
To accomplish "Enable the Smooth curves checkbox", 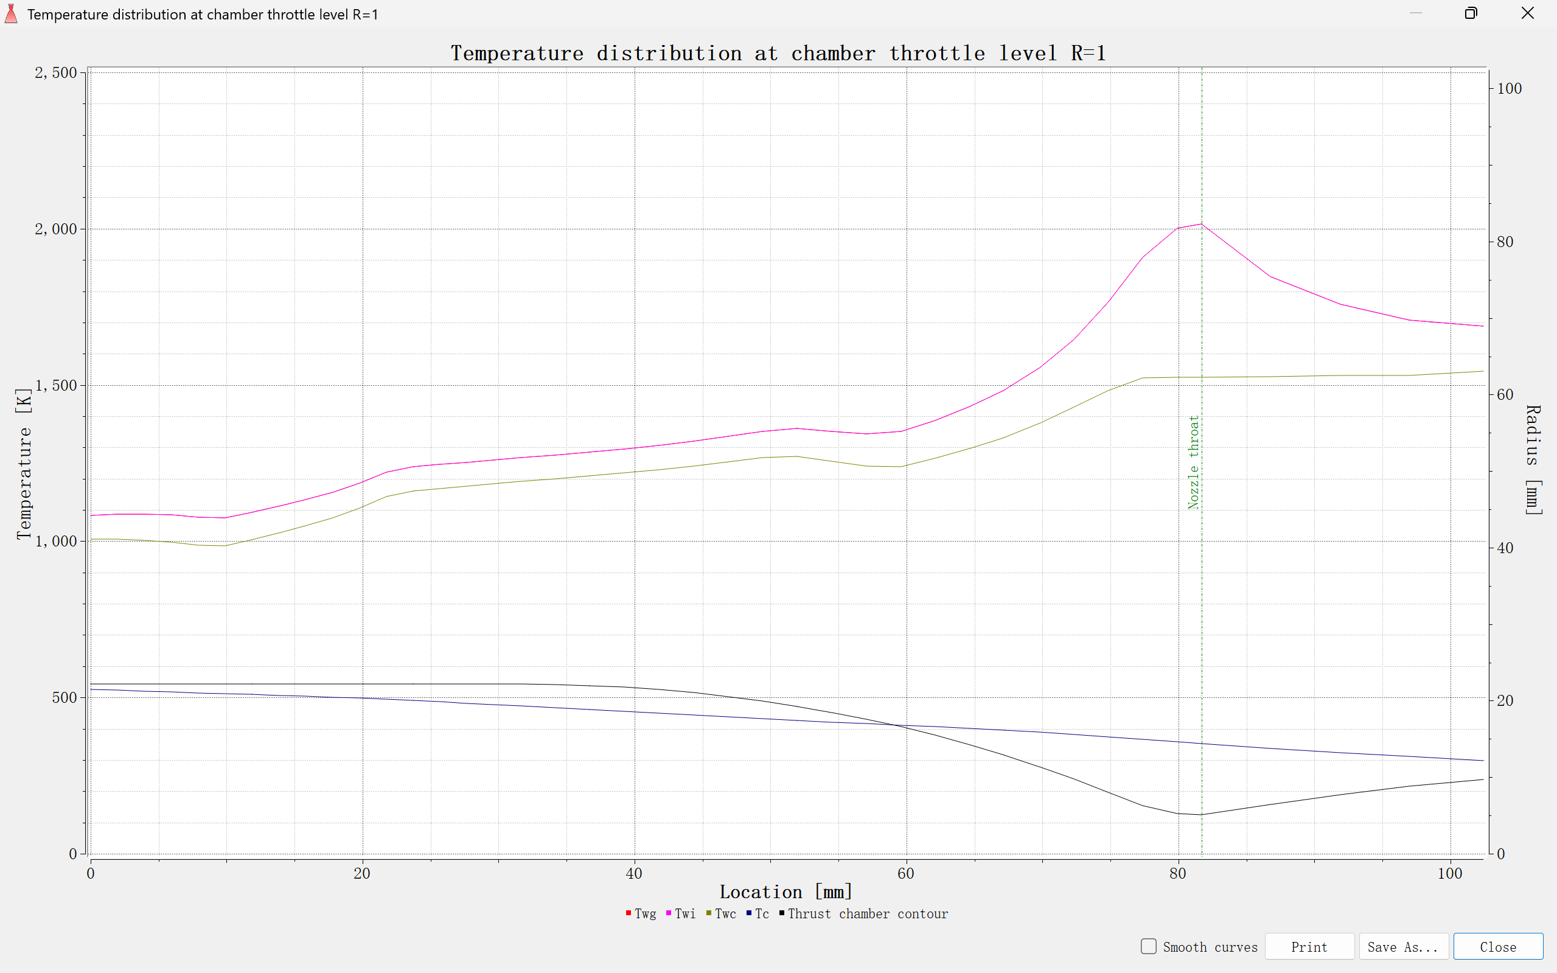I will pos(1149,946).
